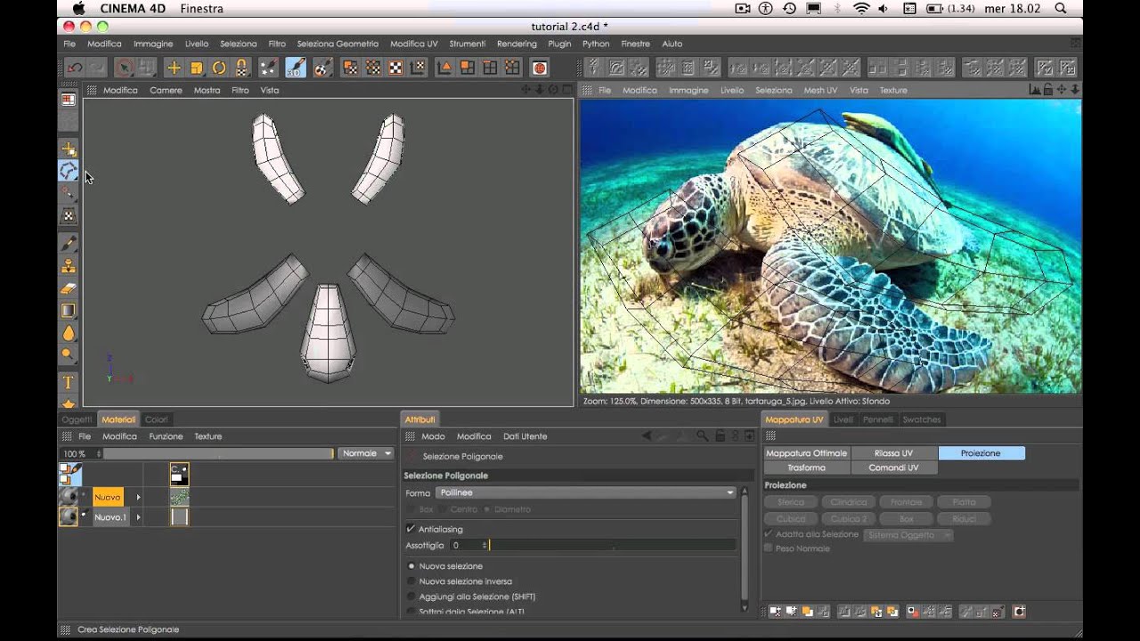Viewport: 1140px width, 641px height.
Task: Click the material opacity slider bar
Action: click(x=219, y=453)
